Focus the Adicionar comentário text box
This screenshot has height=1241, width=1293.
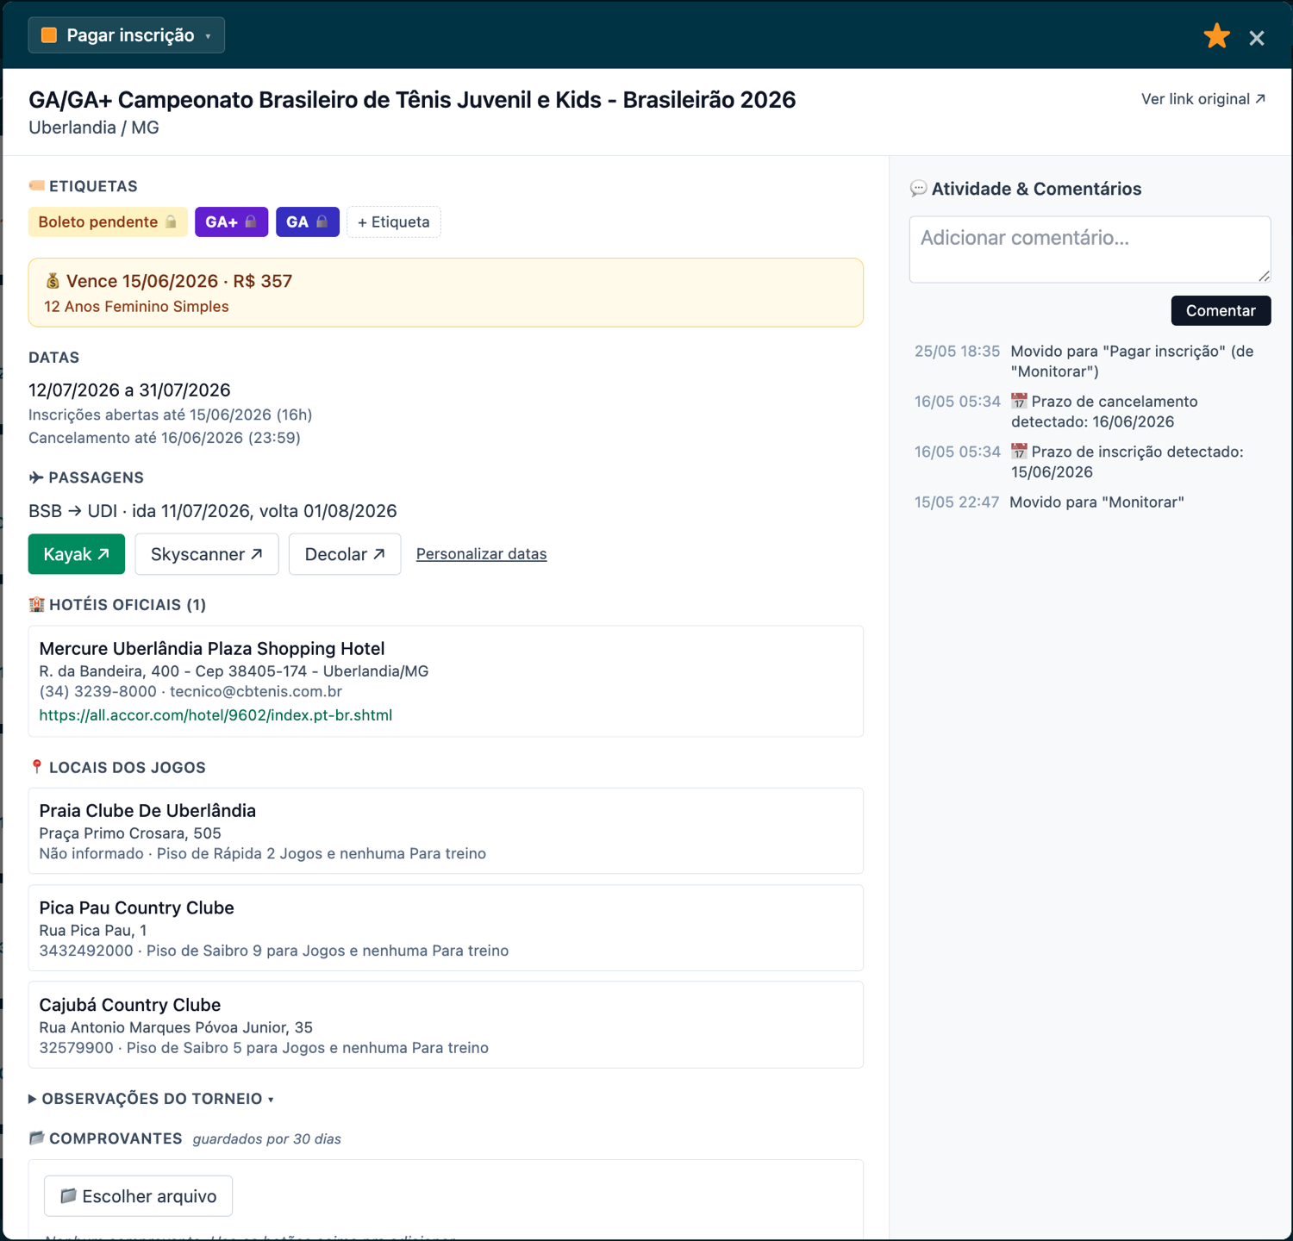click(1090, 249)
